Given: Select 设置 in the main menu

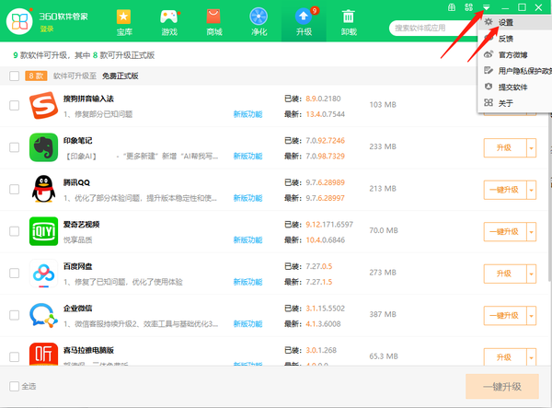Looking at the screenshot, I should pos(505,21).
